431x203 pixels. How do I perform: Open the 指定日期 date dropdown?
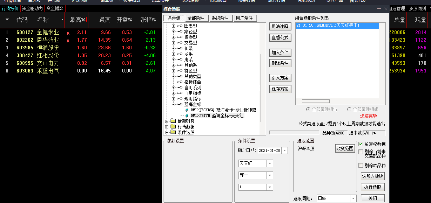tap(284, 150)
